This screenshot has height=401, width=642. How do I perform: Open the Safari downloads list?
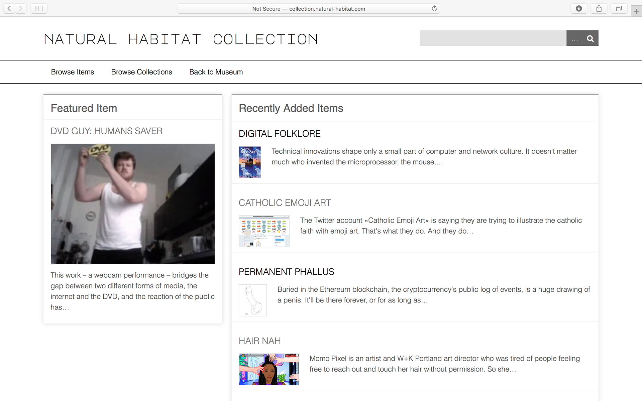click(x=579, y=8)
